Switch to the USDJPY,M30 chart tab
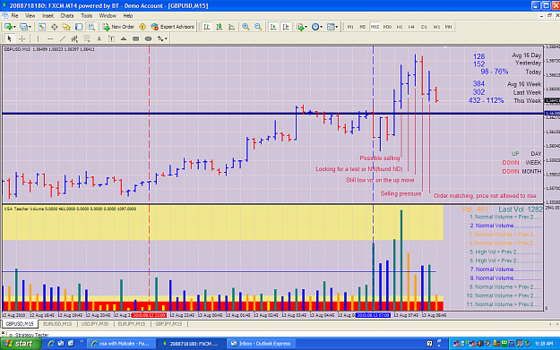 click(95, 324)
